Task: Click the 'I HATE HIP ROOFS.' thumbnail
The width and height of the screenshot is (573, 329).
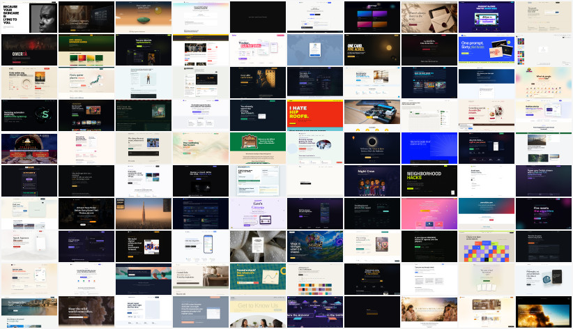Action: 315,115
